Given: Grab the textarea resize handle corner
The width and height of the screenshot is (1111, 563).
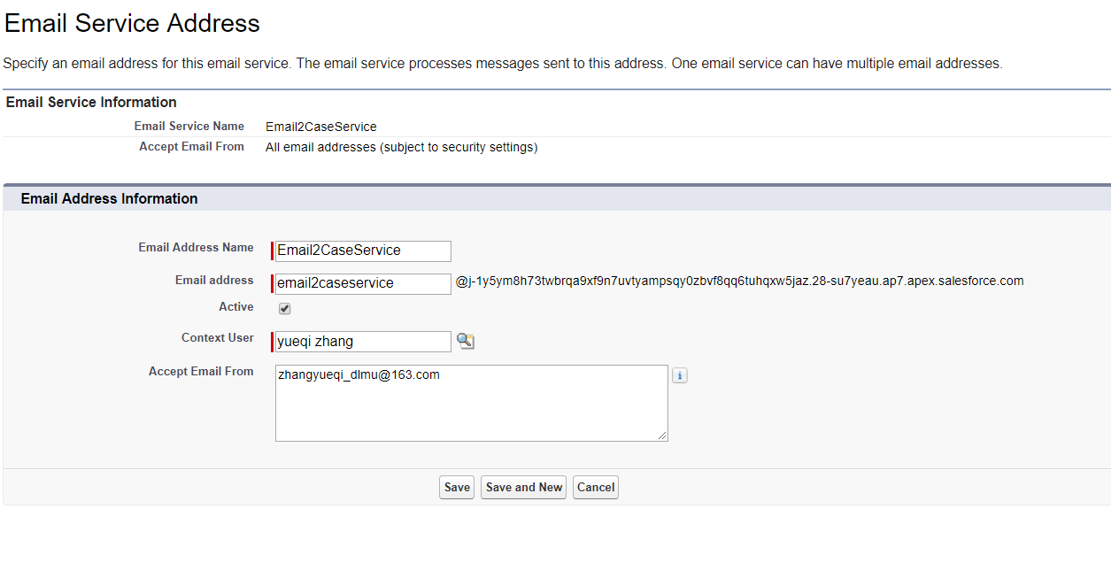Looking at the screenshot, I should click(x=662, y=436).
